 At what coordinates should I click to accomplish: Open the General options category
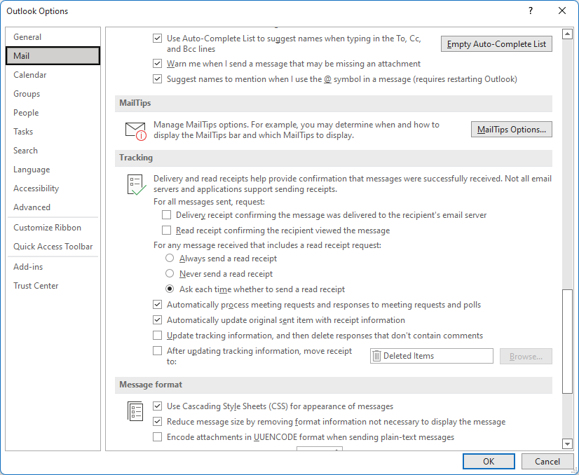(x=53, y=37)
